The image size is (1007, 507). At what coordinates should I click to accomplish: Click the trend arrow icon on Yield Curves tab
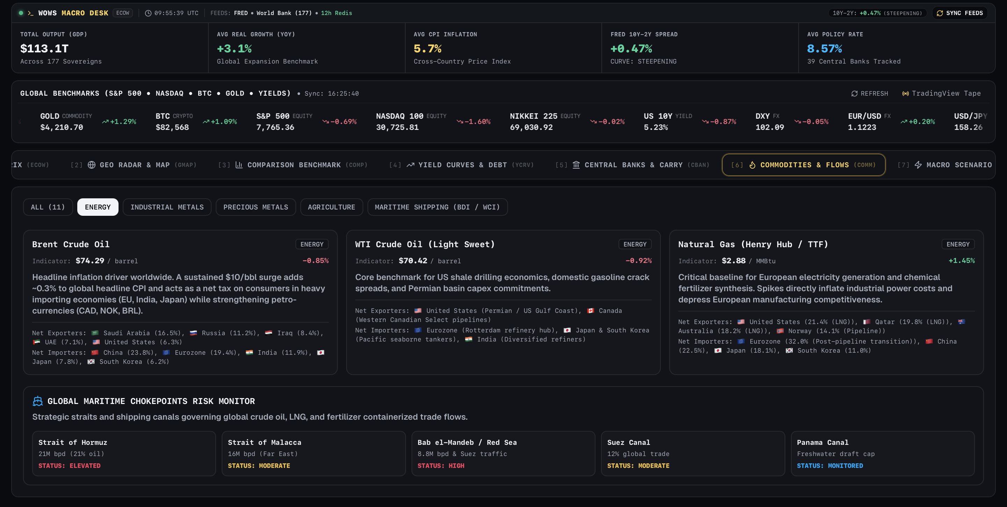pyautogui.click(x=410, y=165)
